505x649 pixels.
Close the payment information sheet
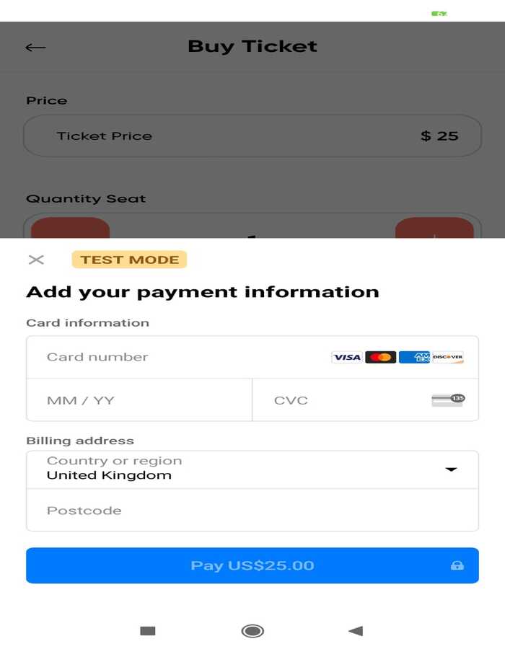pyautogui.click(x=36, y=260)
